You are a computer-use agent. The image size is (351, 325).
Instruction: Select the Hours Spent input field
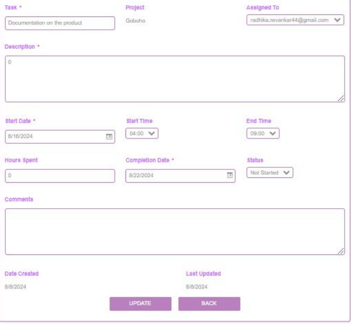tap(60, 176)
